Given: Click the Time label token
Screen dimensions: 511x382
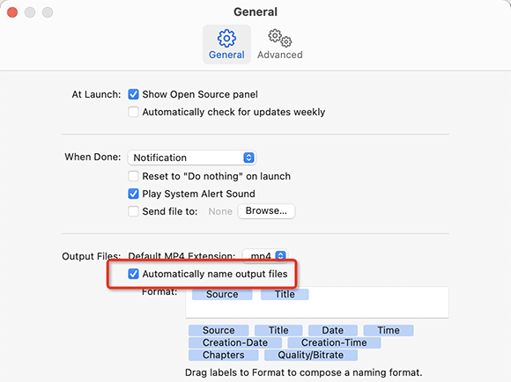Looking at the screenshot, I should pyautogui.click(x=389, y=330).
